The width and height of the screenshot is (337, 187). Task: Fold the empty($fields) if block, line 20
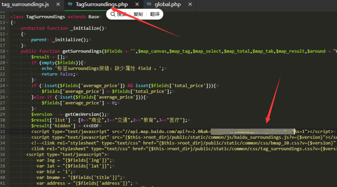pyautogui.click(x=8, y=63)
